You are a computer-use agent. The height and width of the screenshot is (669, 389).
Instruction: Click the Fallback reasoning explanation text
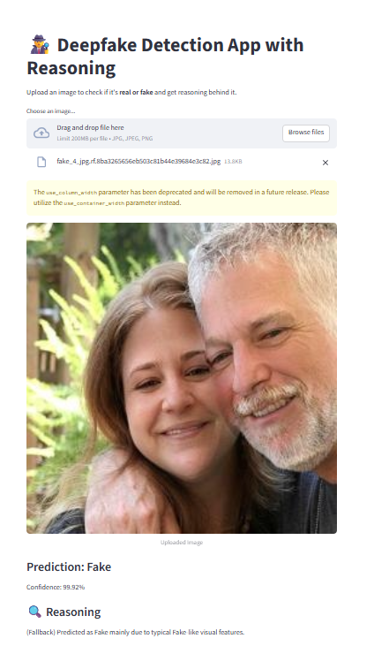coord(136,632)
